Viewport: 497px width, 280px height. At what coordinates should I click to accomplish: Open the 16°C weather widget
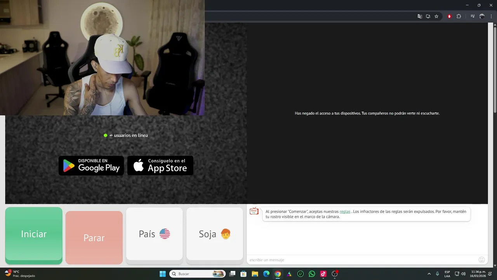click(x=20, y=274)
